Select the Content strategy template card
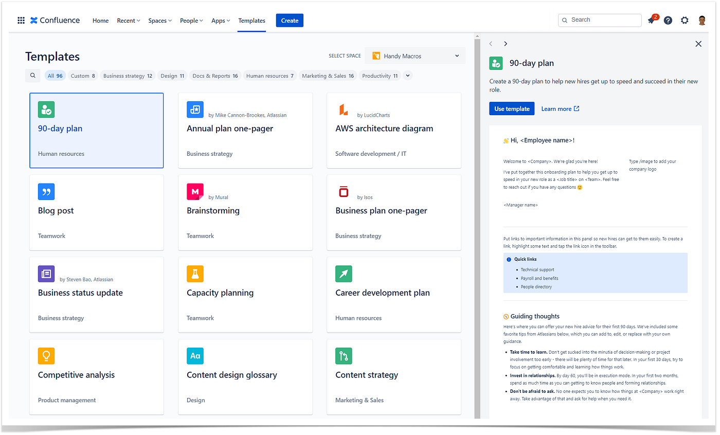 tap(394, 377)
